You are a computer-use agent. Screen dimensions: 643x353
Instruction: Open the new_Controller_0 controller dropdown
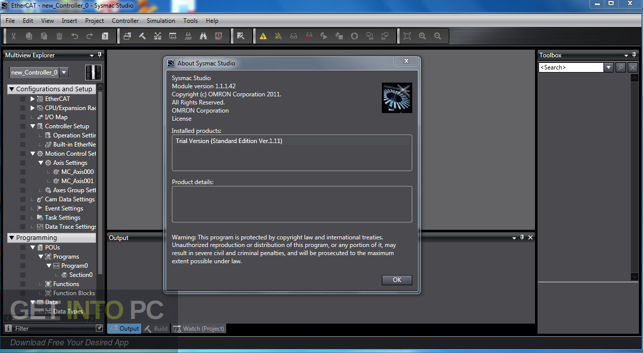point(64,73)
